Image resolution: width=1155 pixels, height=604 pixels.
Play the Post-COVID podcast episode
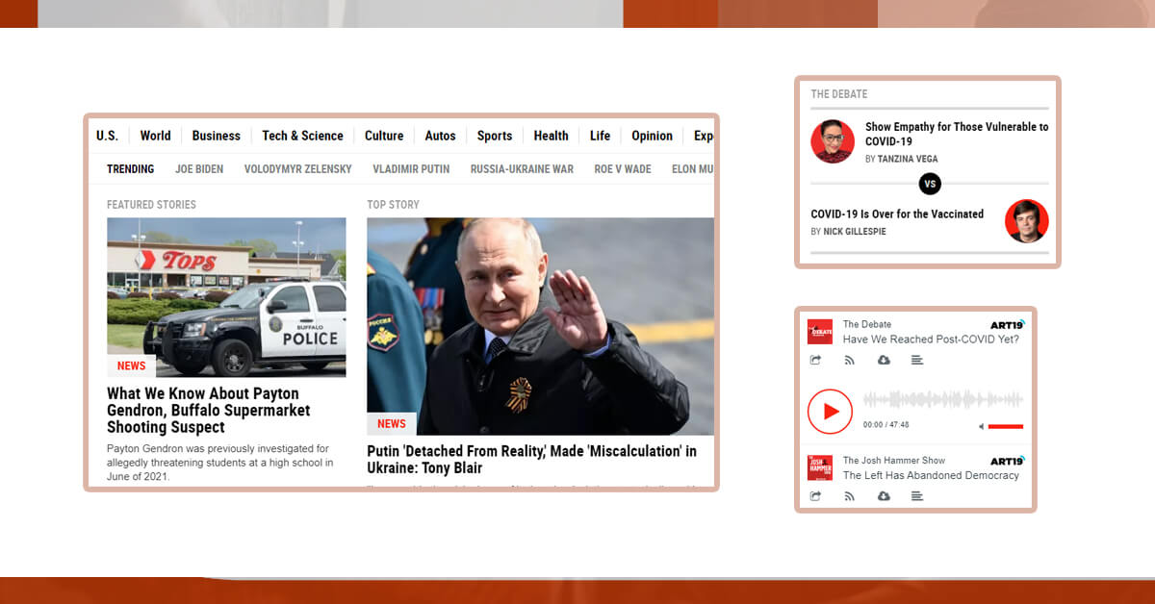point(830,412)
